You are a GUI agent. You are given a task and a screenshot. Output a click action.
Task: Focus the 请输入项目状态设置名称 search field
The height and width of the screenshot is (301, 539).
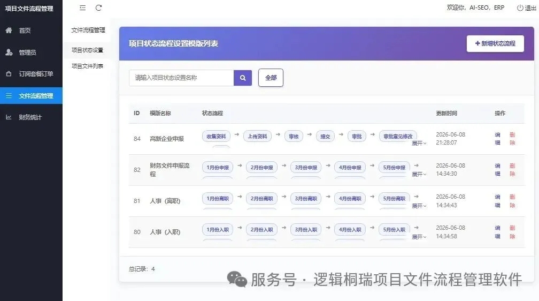coord(181,78)
